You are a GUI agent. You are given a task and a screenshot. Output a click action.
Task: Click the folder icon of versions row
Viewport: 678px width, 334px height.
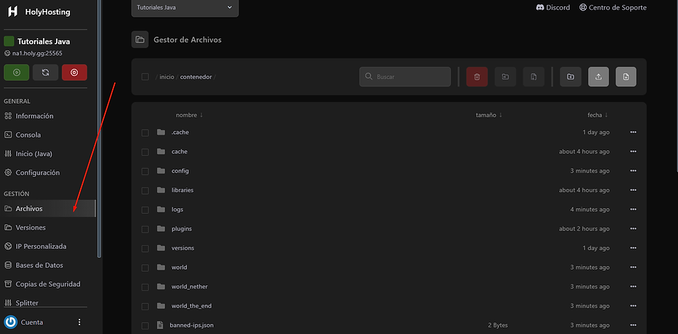(161, 248)
